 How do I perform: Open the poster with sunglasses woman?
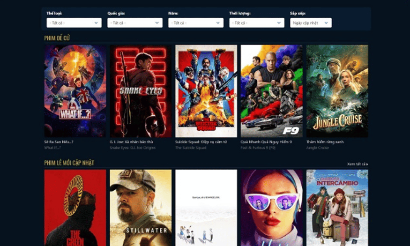tap(271, 208)
